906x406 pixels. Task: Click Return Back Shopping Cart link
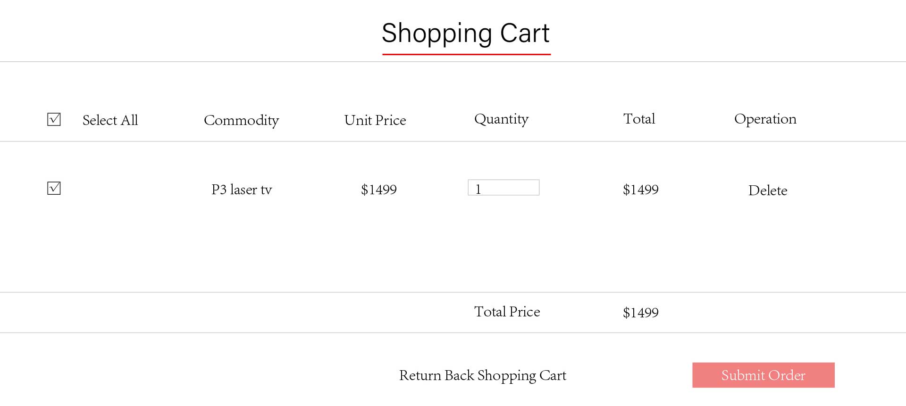(x=482, y=375)
